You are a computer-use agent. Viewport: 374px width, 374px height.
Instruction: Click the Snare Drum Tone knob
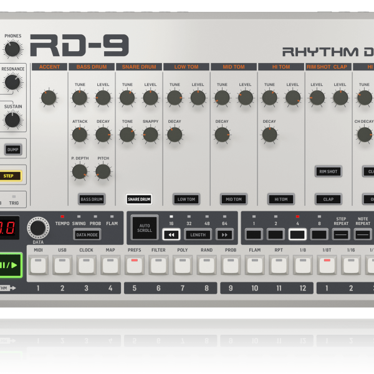(127, 135)
